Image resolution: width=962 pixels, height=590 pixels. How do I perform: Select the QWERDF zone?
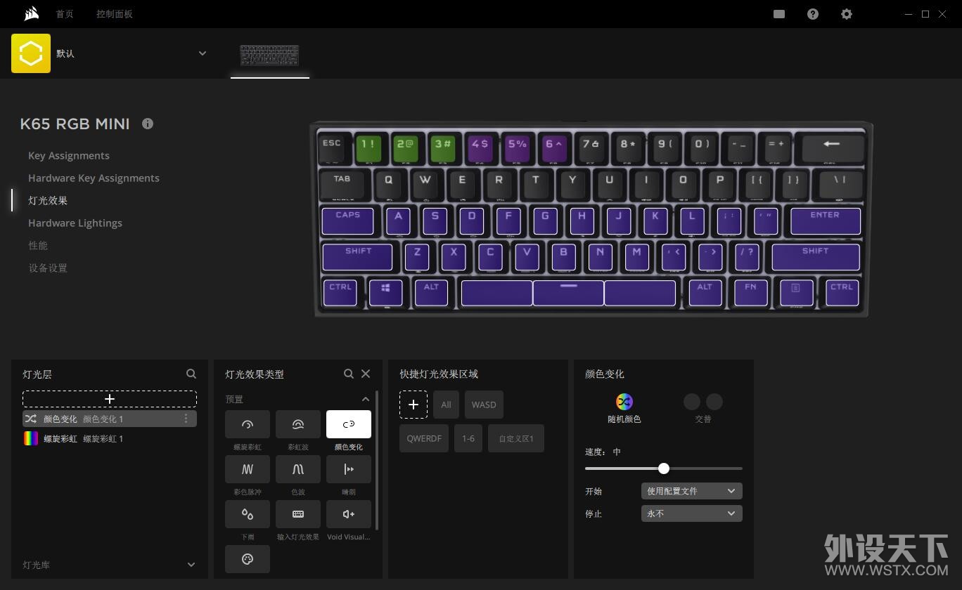tap(424, 438)
